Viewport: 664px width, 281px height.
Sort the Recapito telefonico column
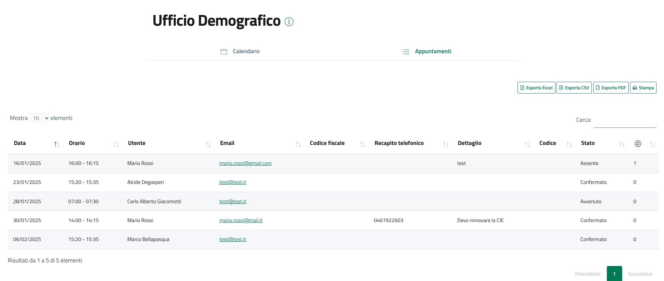[x=446, y=144]
